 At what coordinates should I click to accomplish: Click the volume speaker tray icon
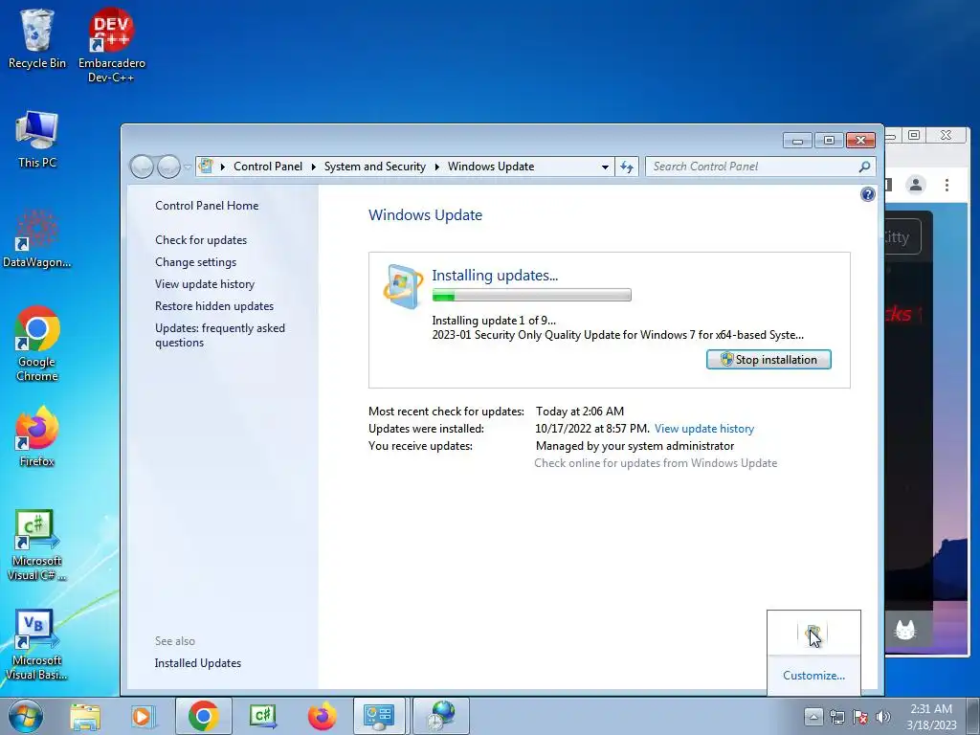[882, 718]
